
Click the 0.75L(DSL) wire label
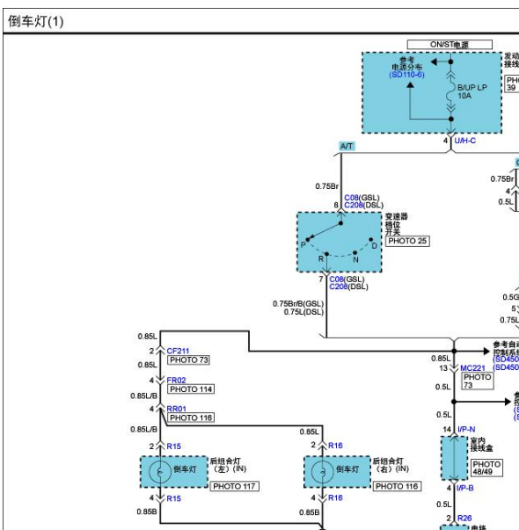[303, 312]
